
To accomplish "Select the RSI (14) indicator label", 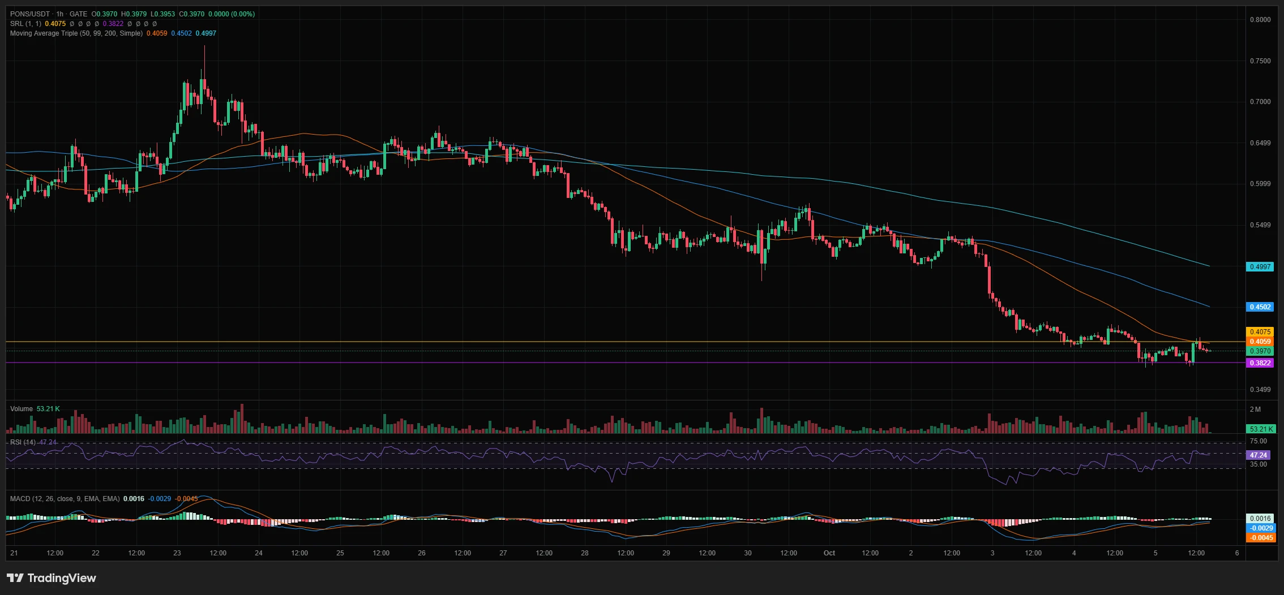I will 23,442.
